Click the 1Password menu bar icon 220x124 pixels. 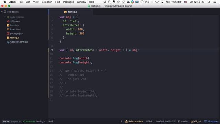[x=142, y=2]
